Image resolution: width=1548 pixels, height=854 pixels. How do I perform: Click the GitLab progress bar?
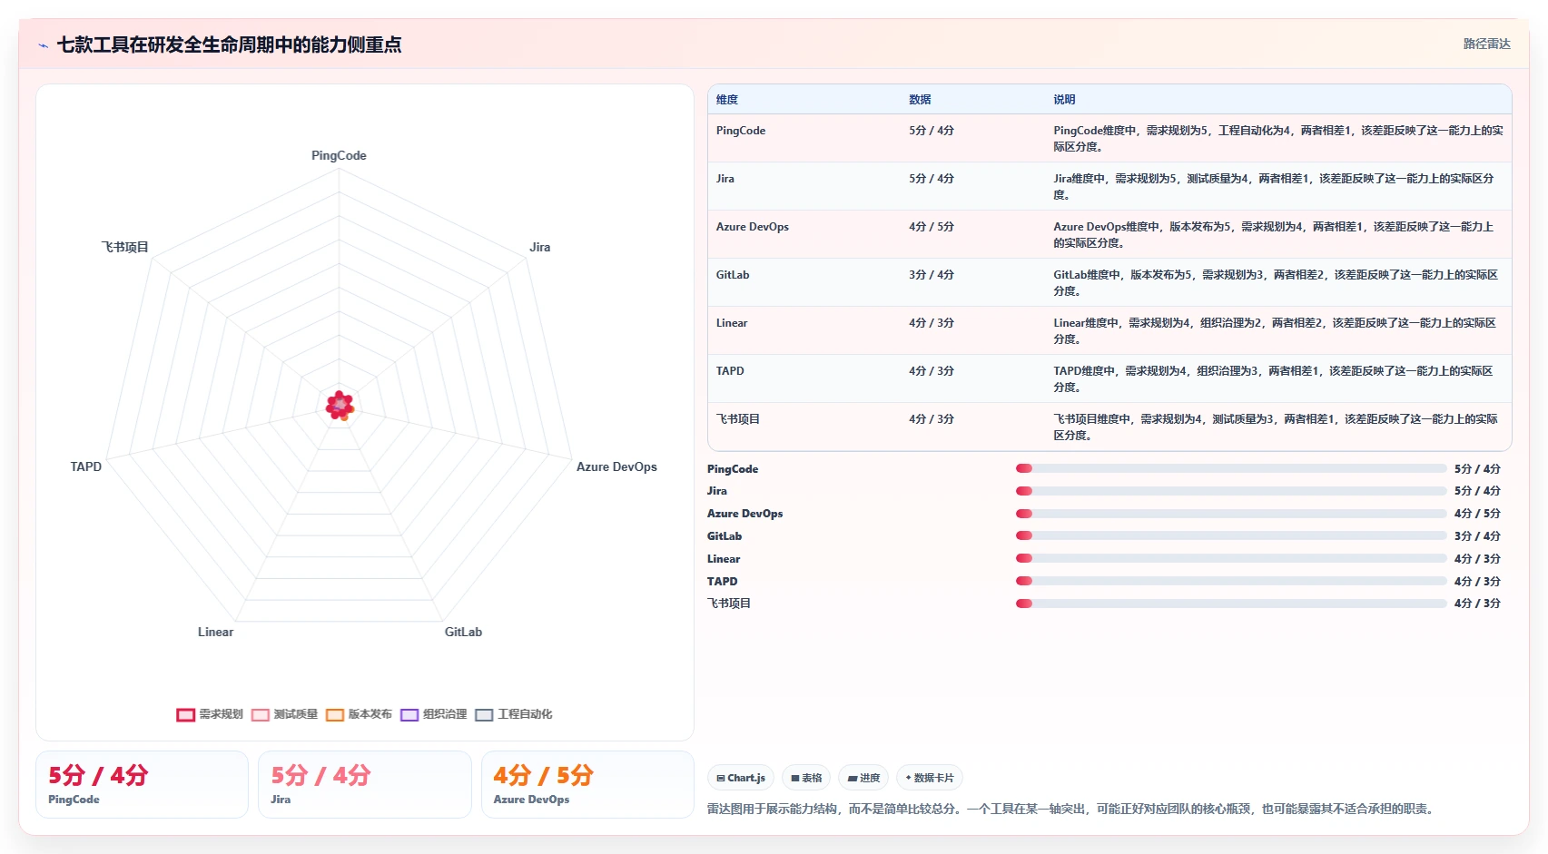pos(1231,535)
